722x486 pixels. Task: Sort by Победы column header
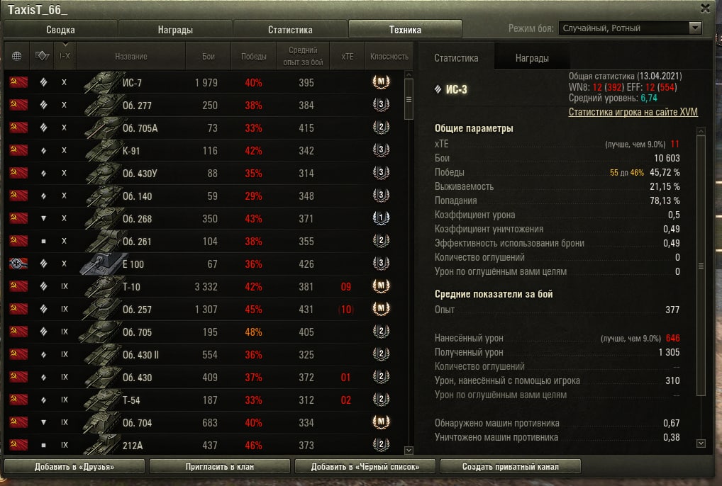(254, 56)
